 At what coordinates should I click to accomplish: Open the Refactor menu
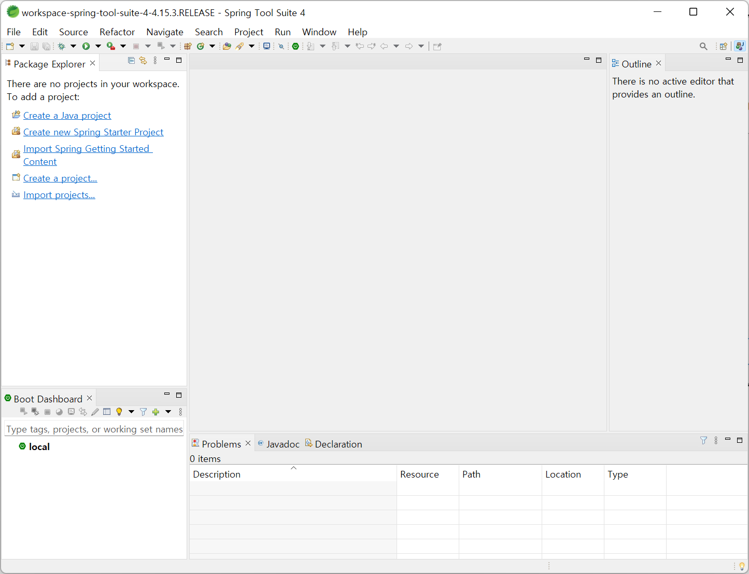(x=117, y=32)
